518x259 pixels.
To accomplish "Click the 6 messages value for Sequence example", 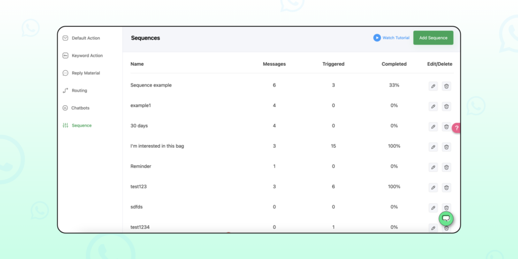I will click(x=274, y=85).
